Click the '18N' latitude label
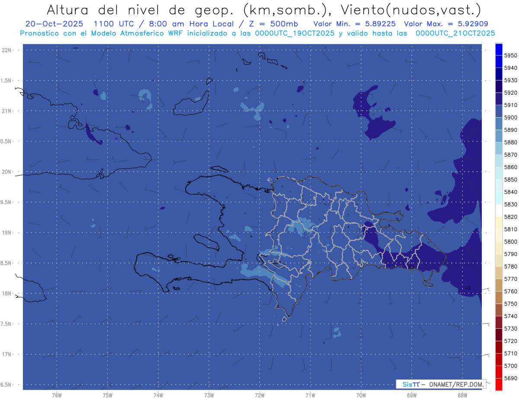The image size is (519, 401). pos(6,293)
